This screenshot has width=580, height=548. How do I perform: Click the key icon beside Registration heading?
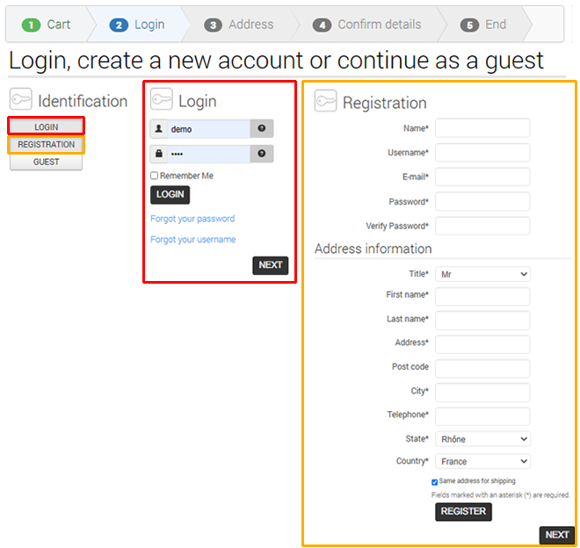(325, 101)
